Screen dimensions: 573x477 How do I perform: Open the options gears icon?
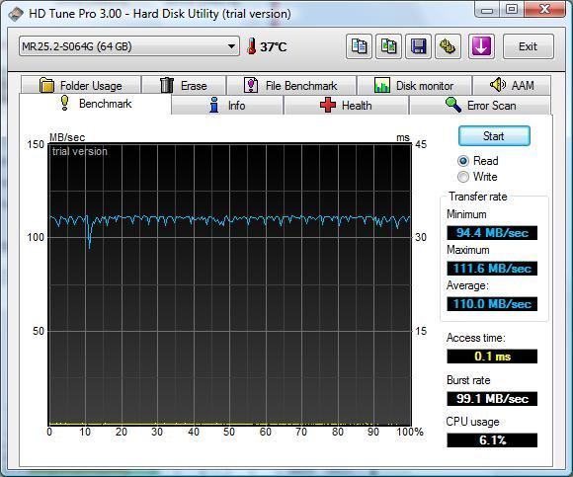coord(448,46)
